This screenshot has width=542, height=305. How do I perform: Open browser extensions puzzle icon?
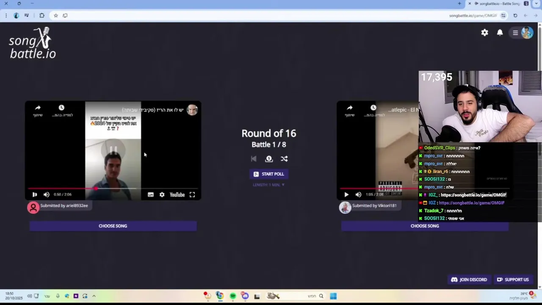[41, 16]
